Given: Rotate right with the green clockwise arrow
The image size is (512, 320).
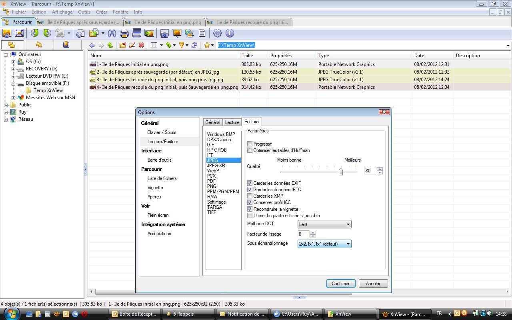Looking at the screenshot, I should [47, 33].
